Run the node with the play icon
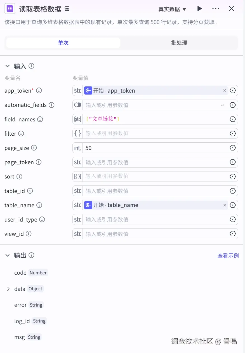This screenshot has width=245, height=353. (199, 9)
